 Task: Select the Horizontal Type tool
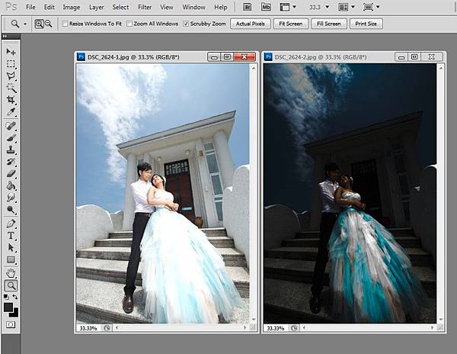11,236
